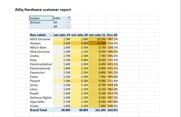This screenshot has width=181, height=117.
Task: Click Atliq Exclusive's 399.5% growth cell
Action: [112, 52]
